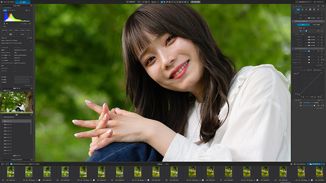
Task: Select the first filmstrip thumbnail
Action: point(11,172)
